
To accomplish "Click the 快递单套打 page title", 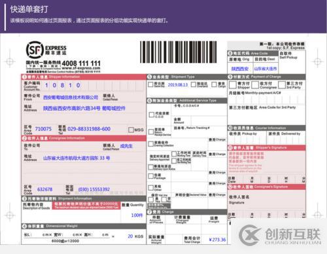I will pyautogui.click(x=29, y=9).
